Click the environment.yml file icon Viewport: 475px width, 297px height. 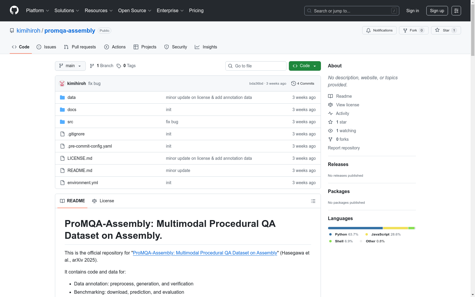point(62,183)
